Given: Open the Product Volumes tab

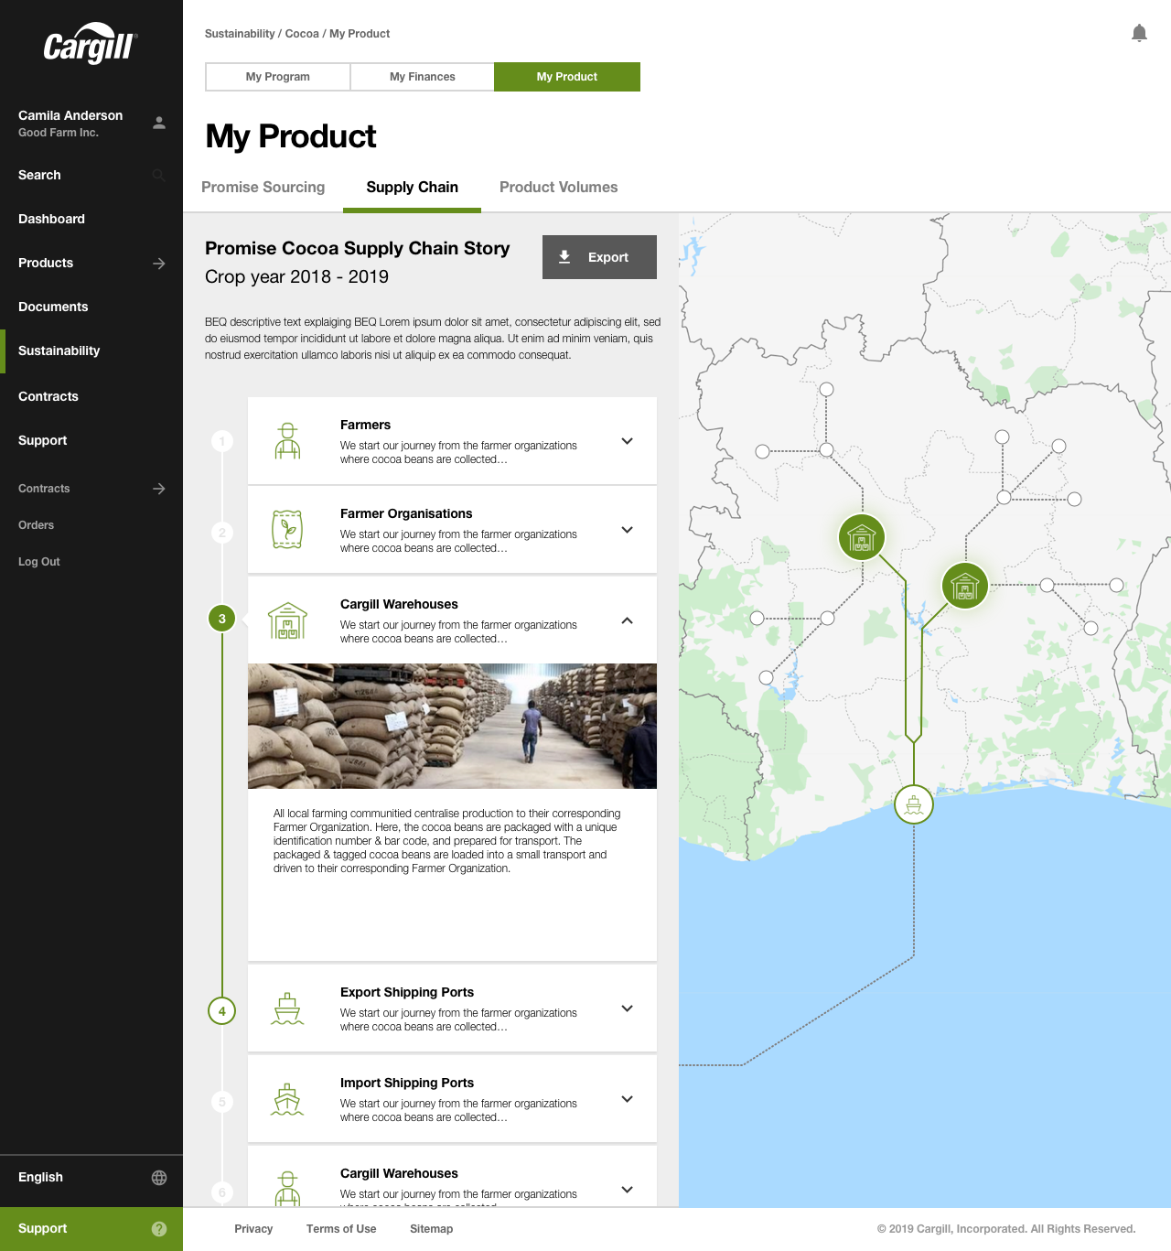Looking at the screenshot, I should pyautogui.click(x=559, y=188).
